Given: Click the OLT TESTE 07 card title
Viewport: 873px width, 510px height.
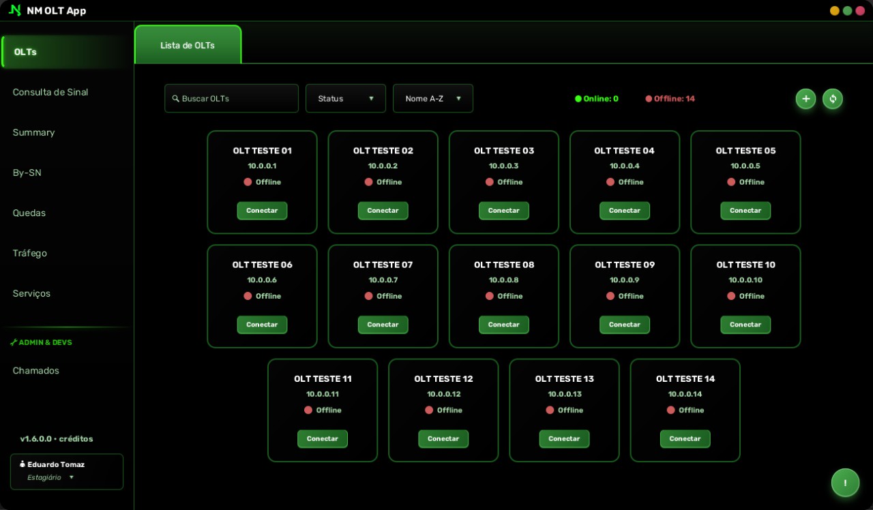Looking at the screenshot, I should coord(383,265).
